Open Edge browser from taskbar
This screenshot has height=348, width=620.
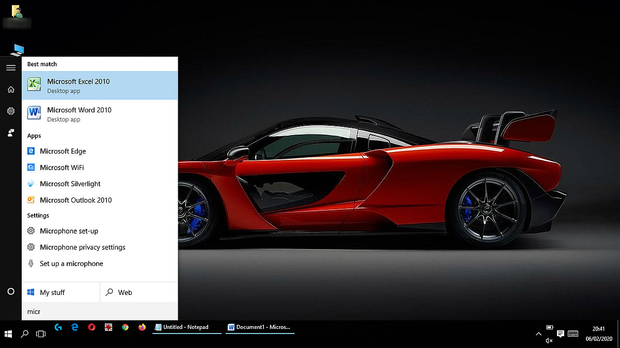pos(75,327)
